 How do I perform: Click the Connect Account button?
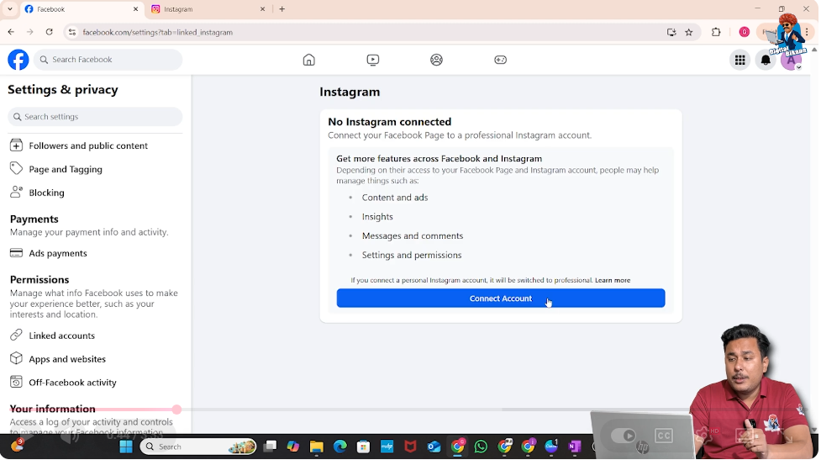point(501,298)
